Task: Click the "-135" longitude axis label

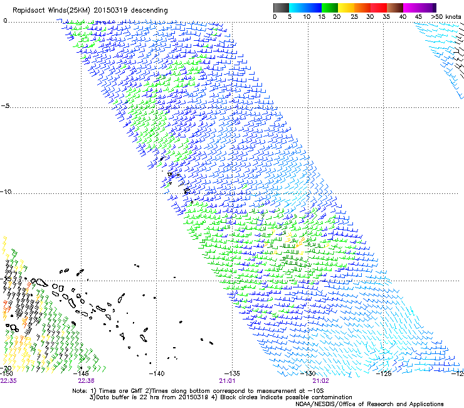Action: (x=232, y=373)
